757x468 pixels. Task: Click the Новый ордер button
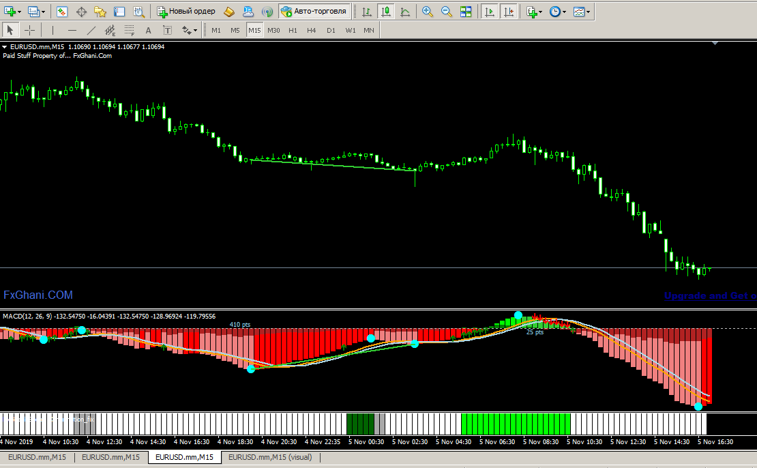coord(186,12)
